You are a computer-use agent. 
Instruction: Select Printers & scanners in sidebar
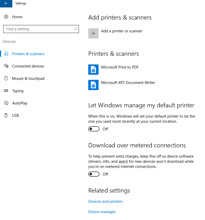28,54
